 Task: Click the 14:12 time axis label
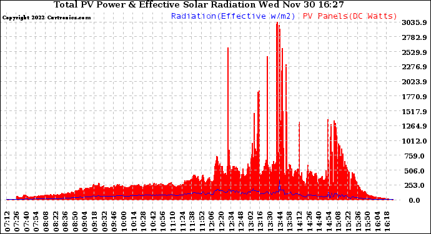(299, 222)
